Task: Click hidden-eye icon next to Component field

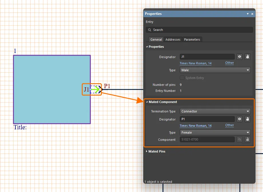Action: [x=240, y=139]
